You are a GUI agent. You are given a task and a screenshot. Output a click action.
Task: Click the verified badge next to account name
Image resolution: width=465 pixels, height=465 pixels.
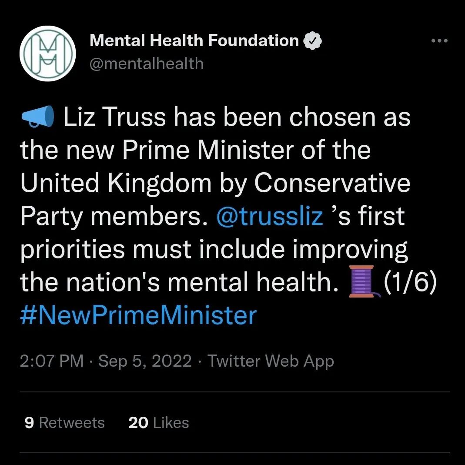[312, 40]
